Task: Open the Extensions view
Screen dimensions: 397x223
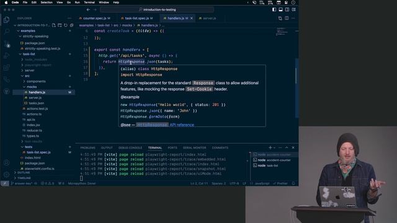Action: click(7, 68)
